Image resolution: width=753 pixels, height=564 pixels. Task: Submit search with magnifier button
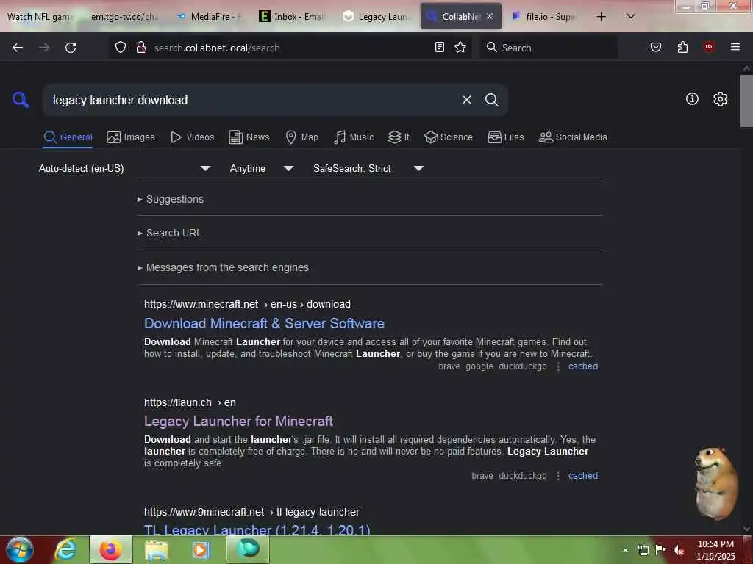(x=491, y=100)
